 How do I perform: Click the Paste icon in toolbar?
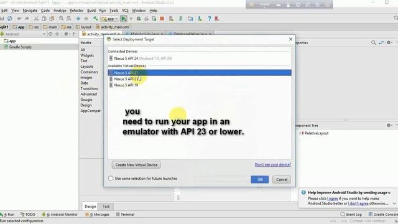pos(52,19)
